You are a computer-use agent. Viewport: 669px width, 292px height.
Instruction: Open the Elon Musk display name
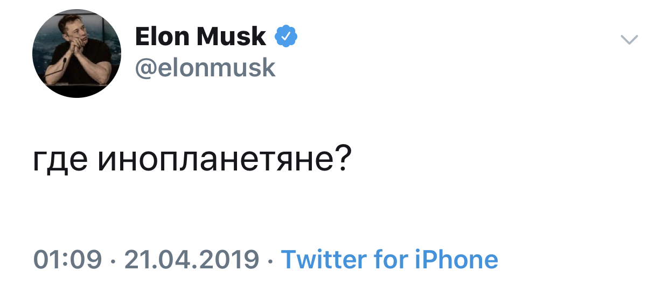200,37
